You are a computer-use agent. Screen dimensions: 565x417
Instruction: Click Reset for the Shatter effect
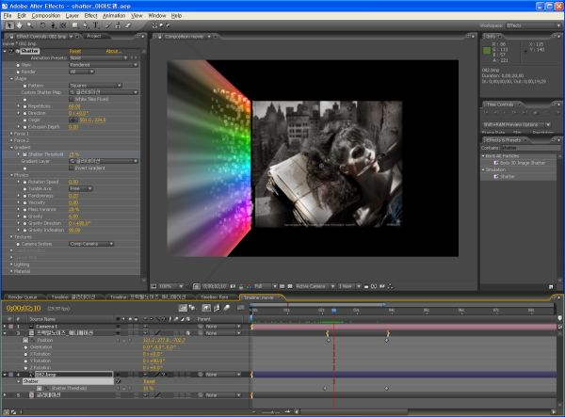click(x=75, y=51)
